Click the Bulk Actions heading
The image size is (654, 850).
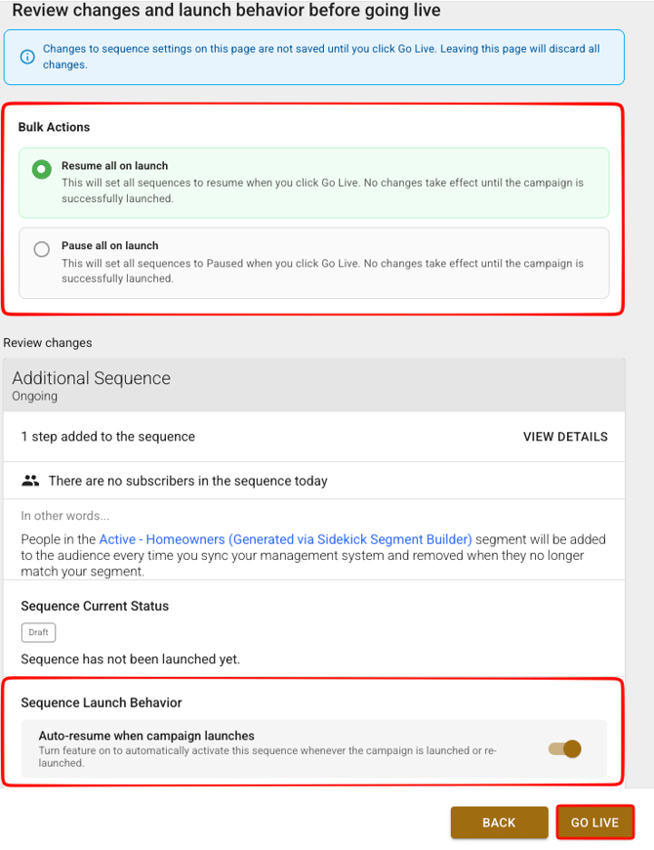tap(54, 127)
